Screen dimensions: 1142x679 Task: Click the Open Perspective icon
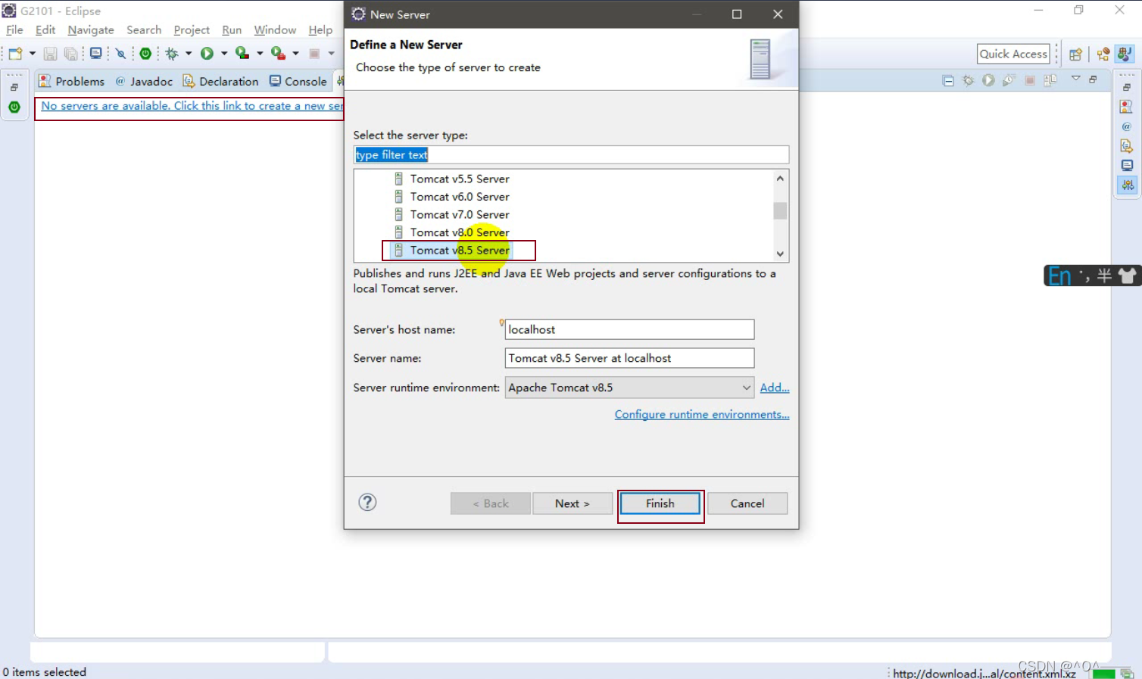coord(1075,54)
